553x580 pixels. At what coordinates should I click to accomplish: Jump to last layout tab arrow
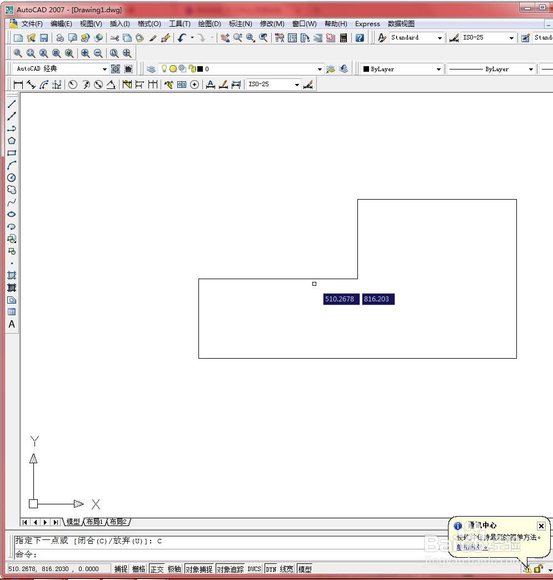point(56,522)
